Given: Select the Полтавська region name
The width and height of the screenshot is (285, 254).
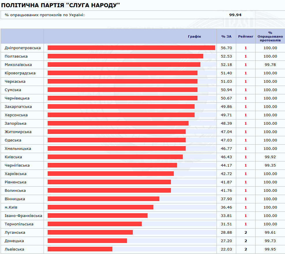Looking at the screenshot, I should [16, 56].
